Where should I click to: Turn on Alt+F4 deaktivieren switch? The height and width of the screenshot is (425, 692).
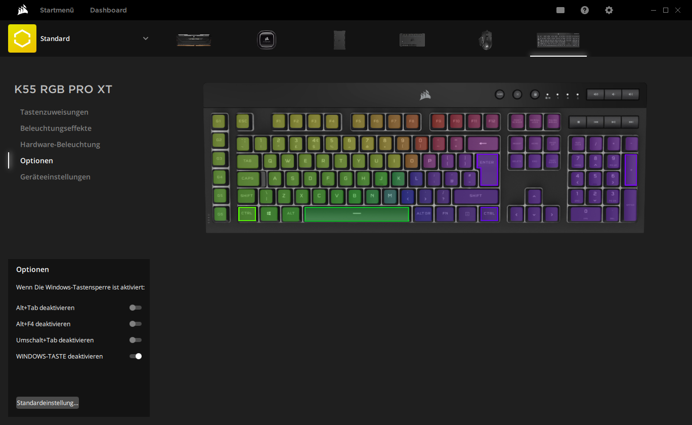(135, 324)
